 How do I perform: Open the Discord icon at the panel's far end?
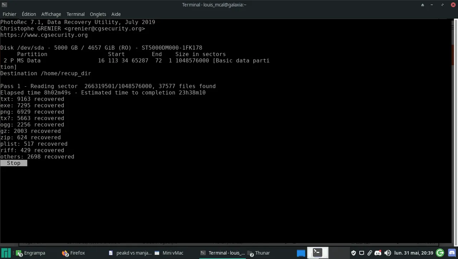point(452,253)
